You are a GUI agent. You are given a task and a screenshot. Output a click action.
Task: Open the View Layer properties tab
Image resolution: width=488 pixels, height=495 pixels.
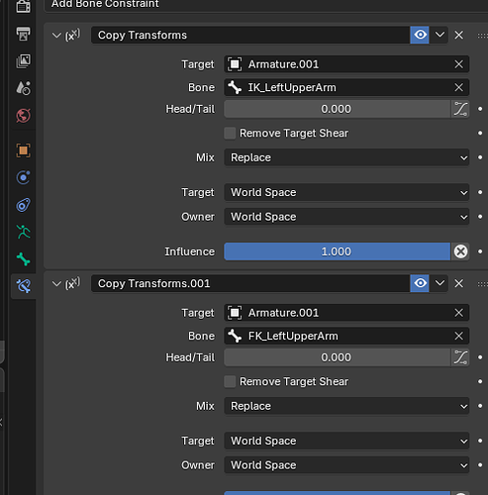pos(23,61)
